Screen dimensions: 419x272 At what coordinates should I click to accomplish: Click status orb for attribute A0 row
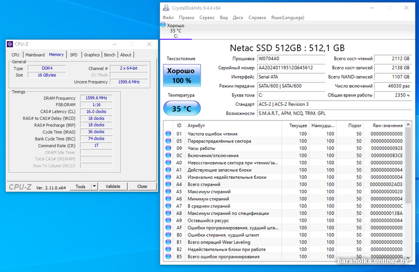(168, 162)
